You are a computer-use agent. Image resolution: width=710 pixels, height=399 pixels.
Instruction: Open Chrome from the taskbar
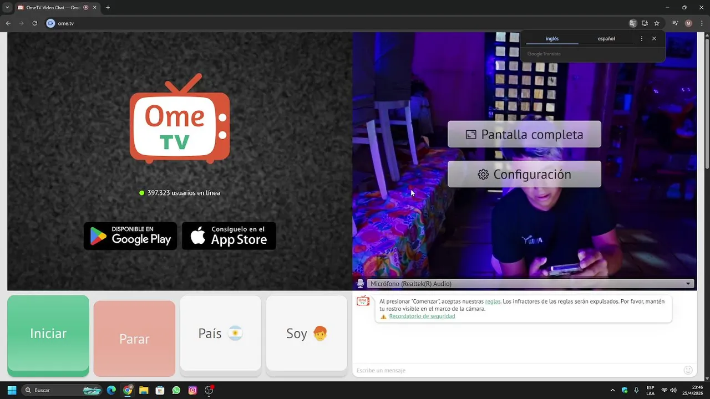click(x=128, y=390)
